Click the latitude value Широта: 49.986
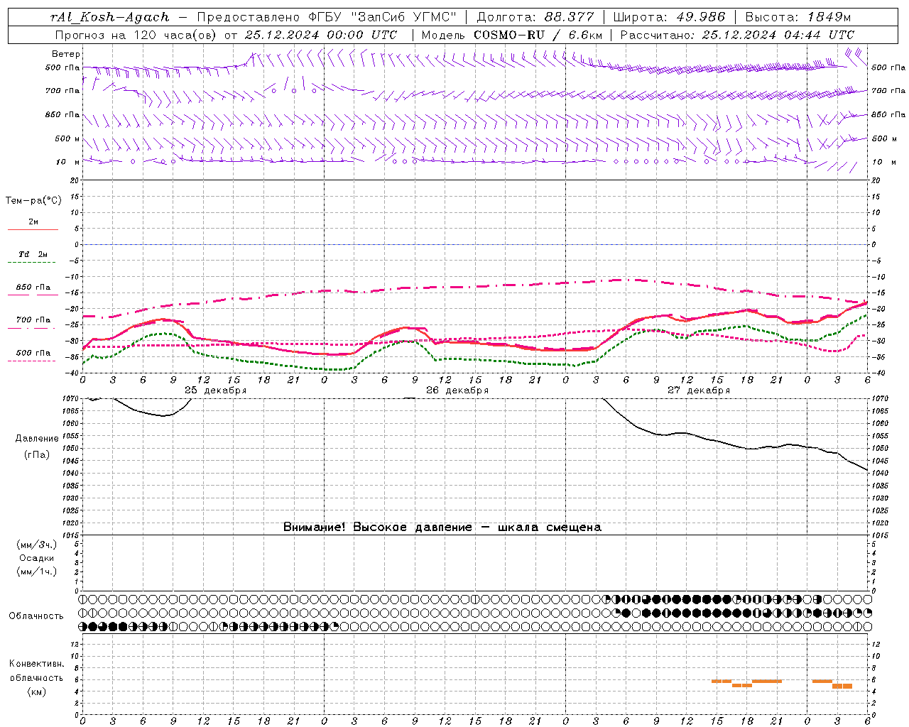 669,17
